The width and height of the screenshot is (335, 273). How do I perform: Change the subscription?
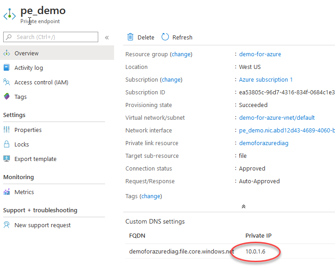point(171,80)
